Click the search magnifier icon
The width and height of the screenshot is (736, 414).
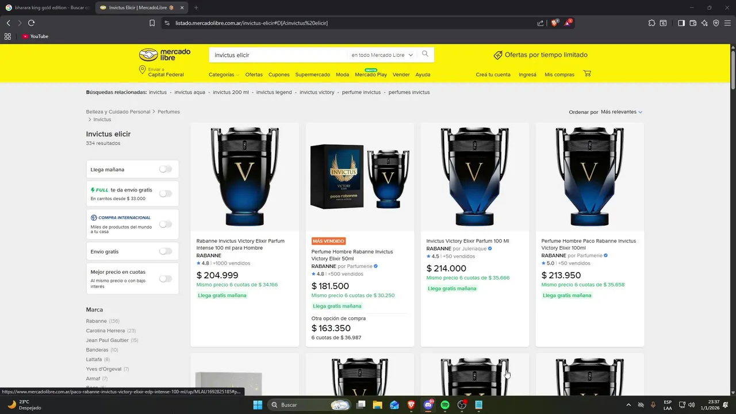point(425,54)
